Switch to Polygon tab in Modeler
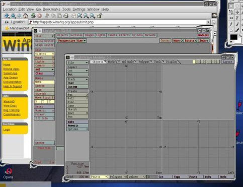Image resolution: width=243 pixels, height=187 pixels. 144,62
